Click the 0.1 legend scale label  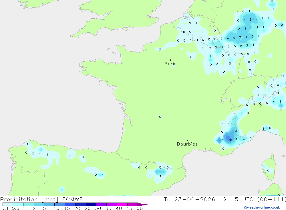[5, 208]
